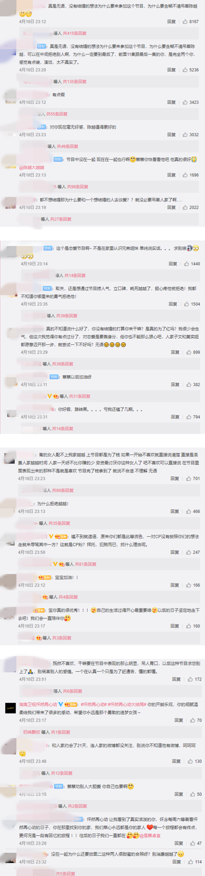Image resolution: width=205 pixels, height=876 pixels.
Task: Click 回复 on the 23:12 8167-likes comment
Action: click(172, 22)
